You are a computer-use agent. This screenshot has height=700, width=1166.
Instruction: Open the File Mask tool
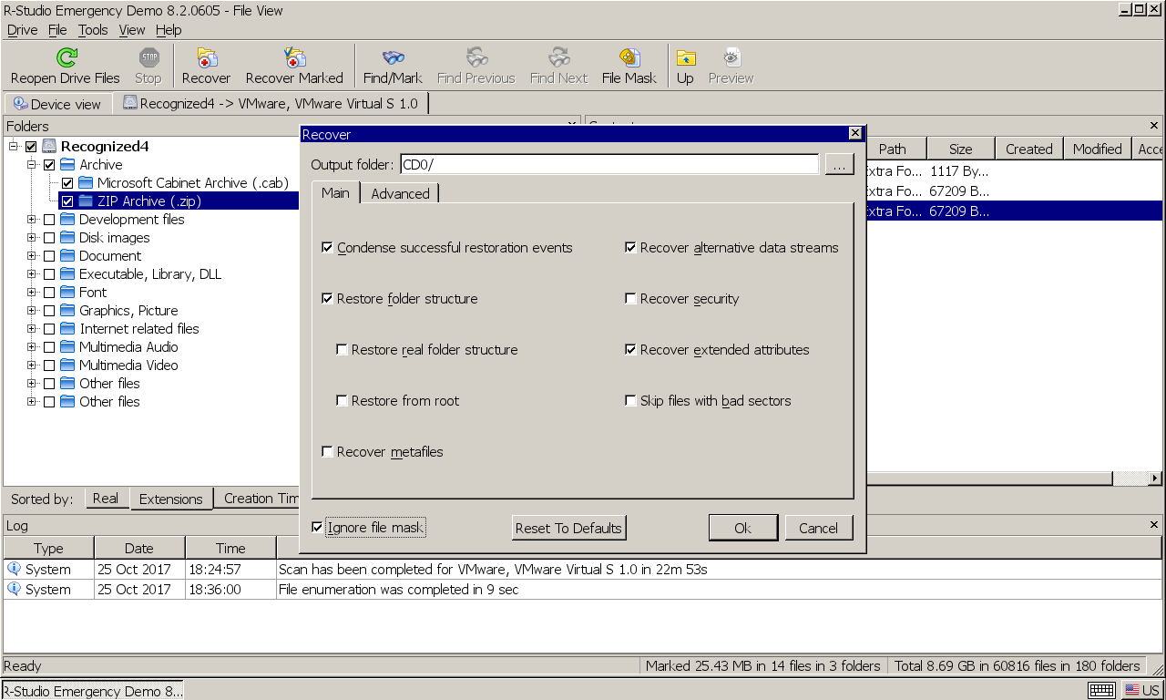629,58
